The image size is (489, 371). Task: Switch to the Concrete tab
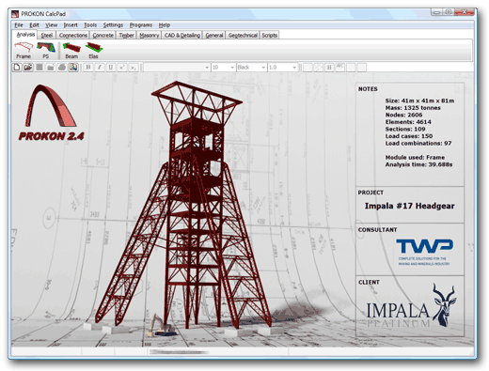pyautogui.click(x=103, y=35)
